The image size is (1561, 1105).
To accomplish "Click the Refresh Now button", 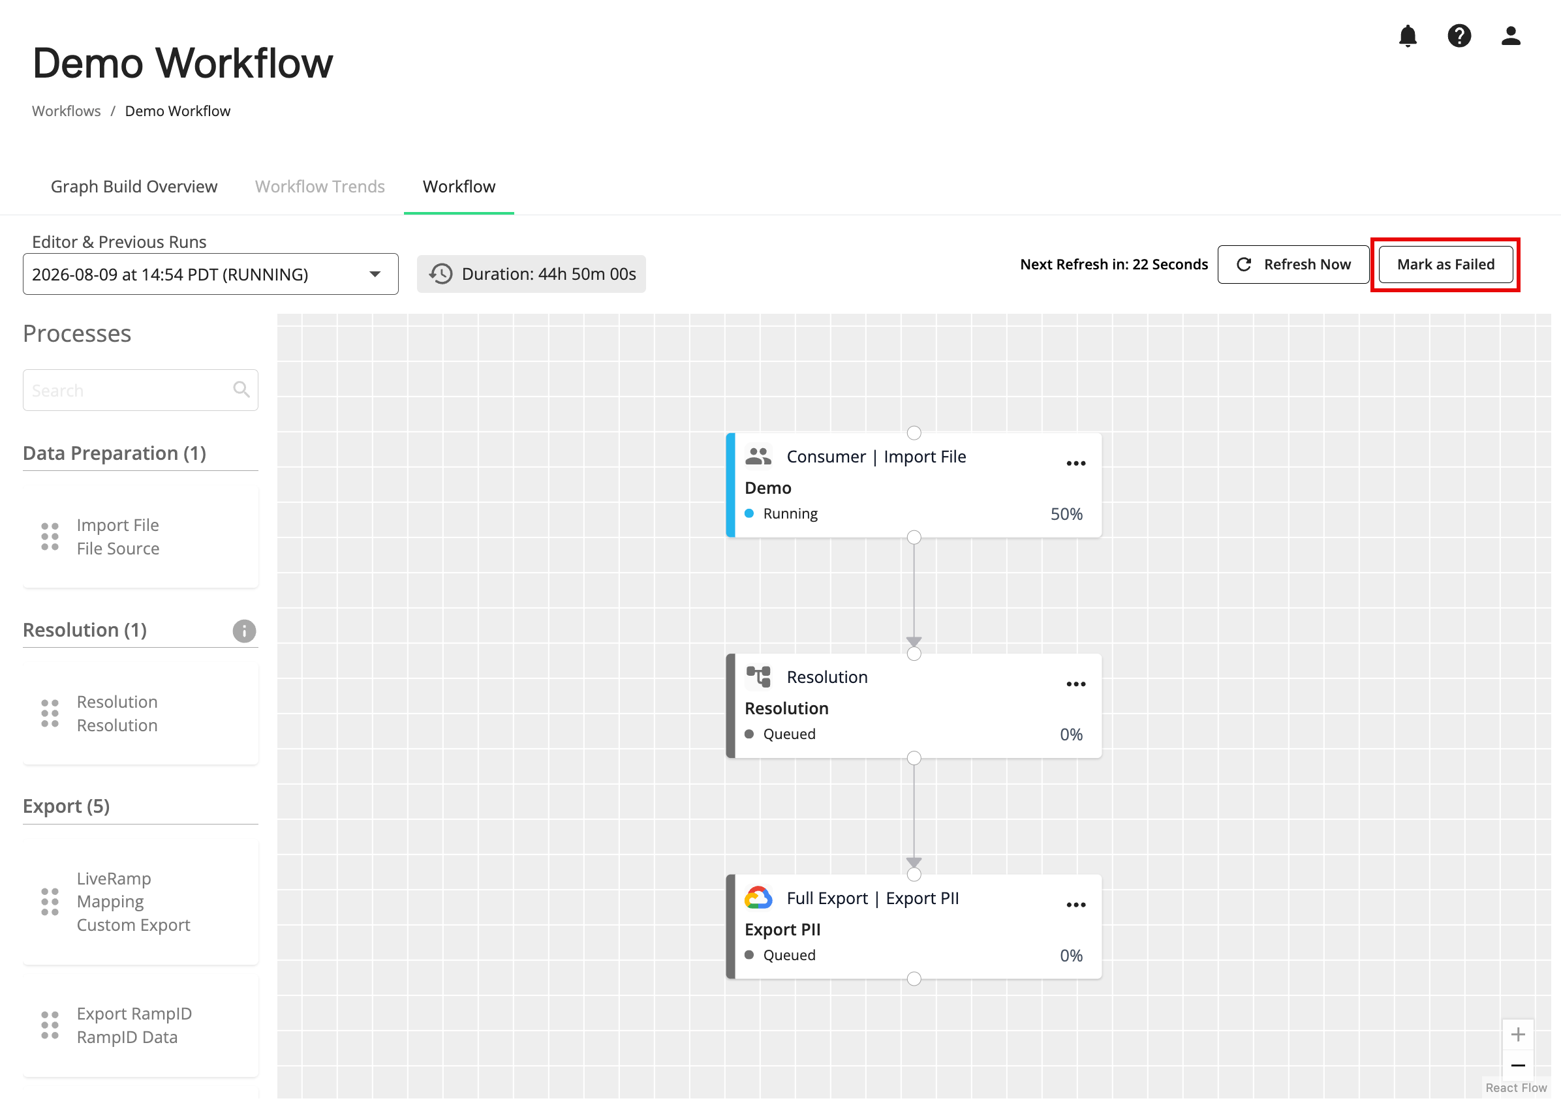I will coord(1293,265).
